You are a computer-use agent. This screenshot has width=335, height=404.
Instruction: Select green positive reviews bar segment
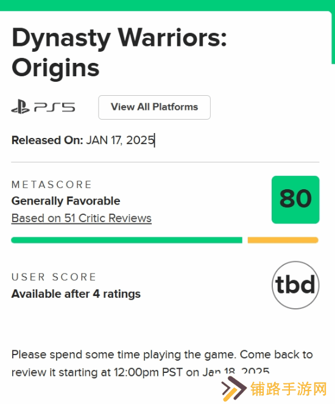click(127, 240)
